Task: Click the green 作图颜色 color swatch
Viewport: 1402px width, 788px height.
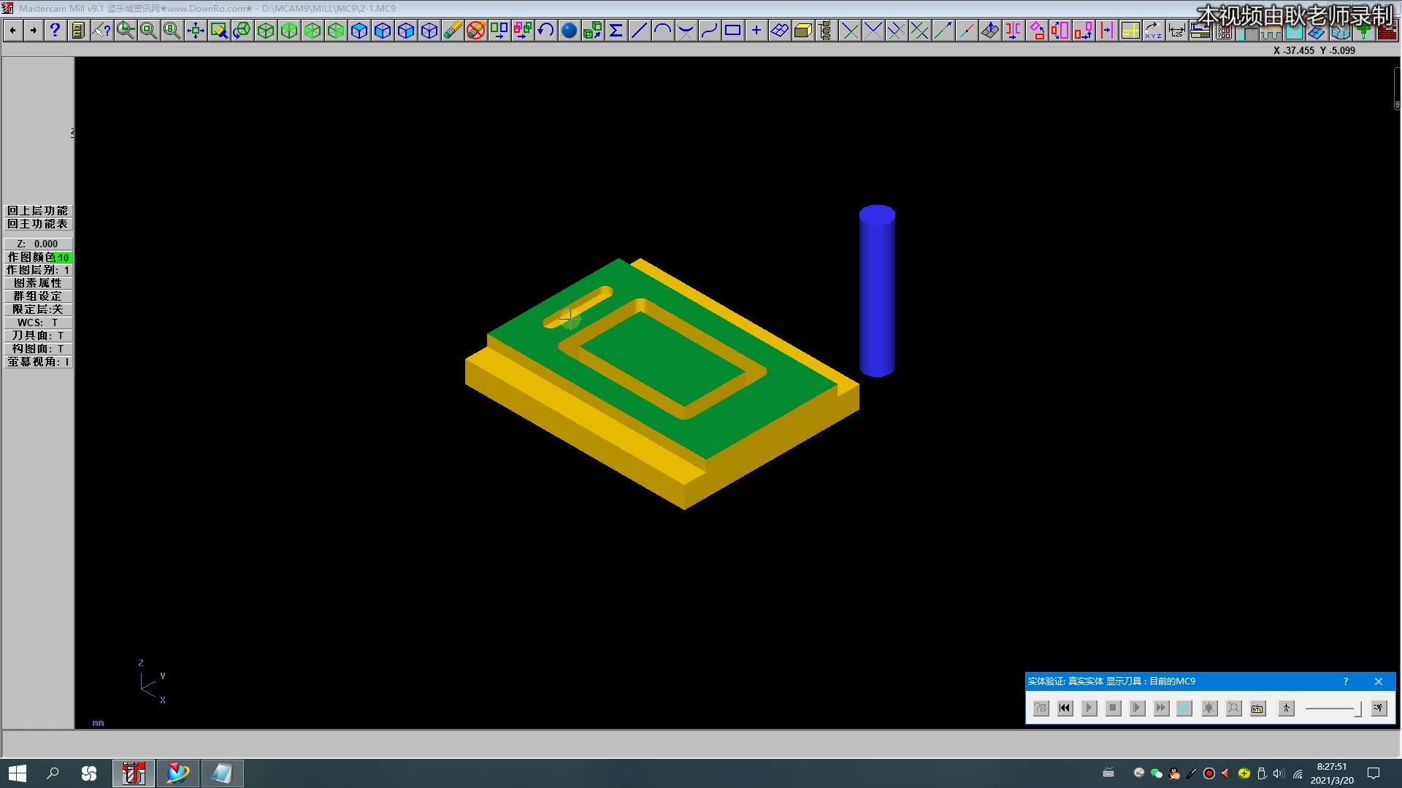Action: [63, 258]
